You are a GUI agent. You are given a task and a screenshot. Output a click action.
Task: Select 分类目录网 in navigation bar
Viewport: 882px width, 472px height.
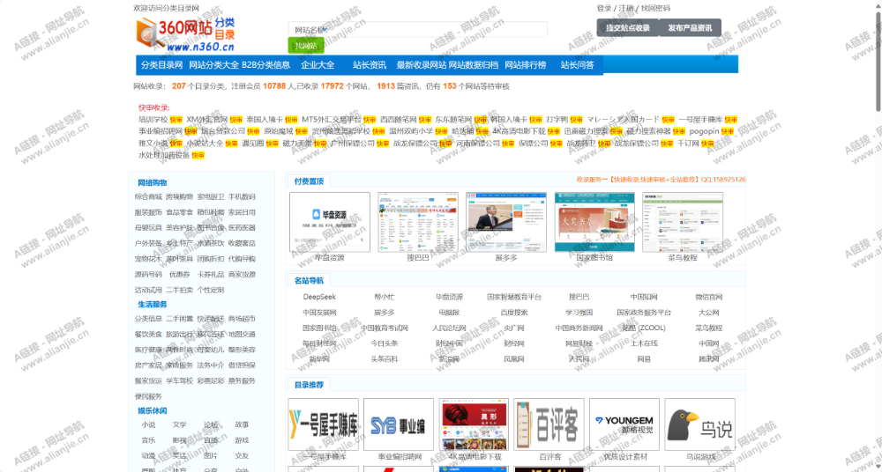pyautogui.click(x=162, y=64)
